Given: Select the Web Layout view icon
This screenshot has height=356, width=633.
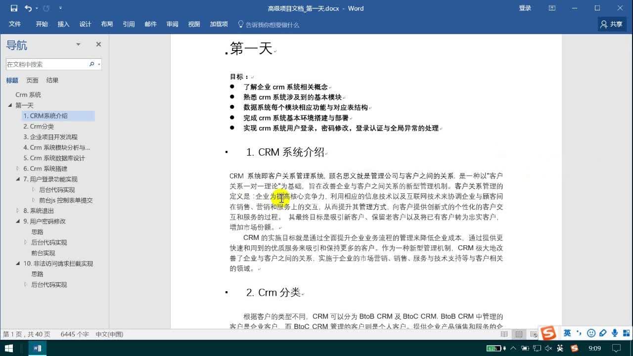Looking at the screenshot, I should click(x=533, y=334).
